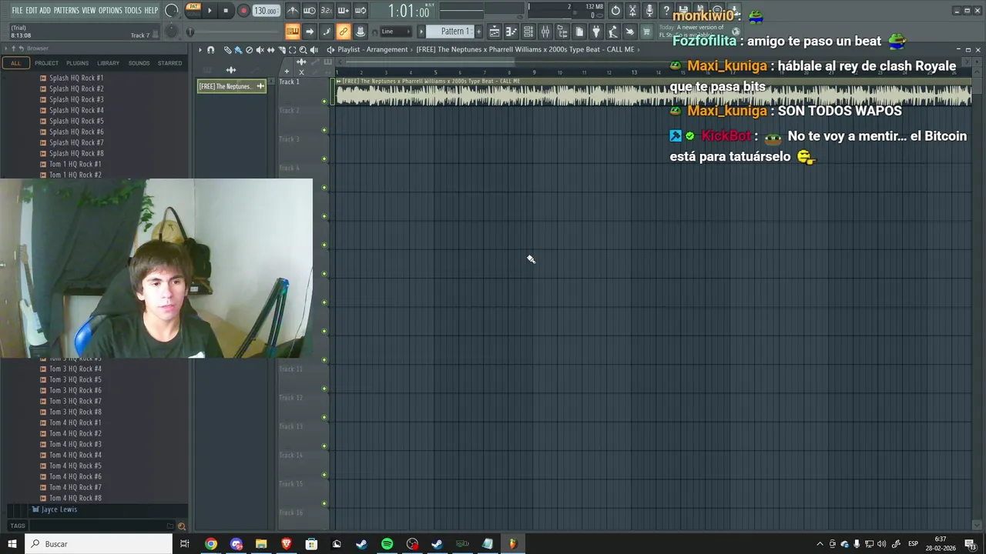This screenshot has height=554, width=986.
Task: Toggle the metronome icon
Action: tap(293, 10)
